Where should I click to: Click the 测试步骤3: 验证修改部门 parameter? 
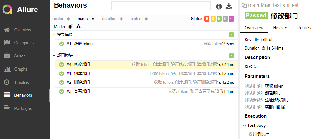266,100
